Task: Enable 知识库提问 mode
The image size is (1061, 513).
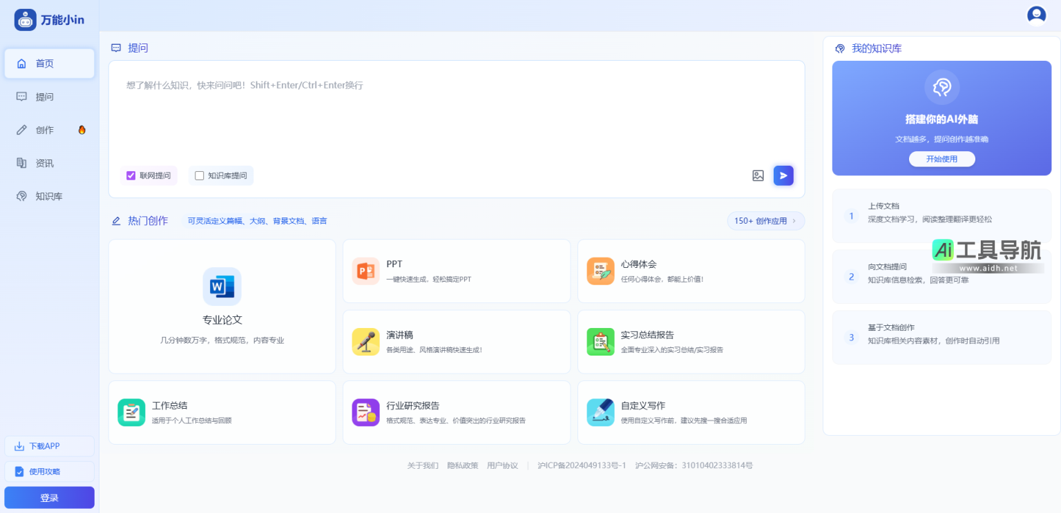Action: (199, 175)
